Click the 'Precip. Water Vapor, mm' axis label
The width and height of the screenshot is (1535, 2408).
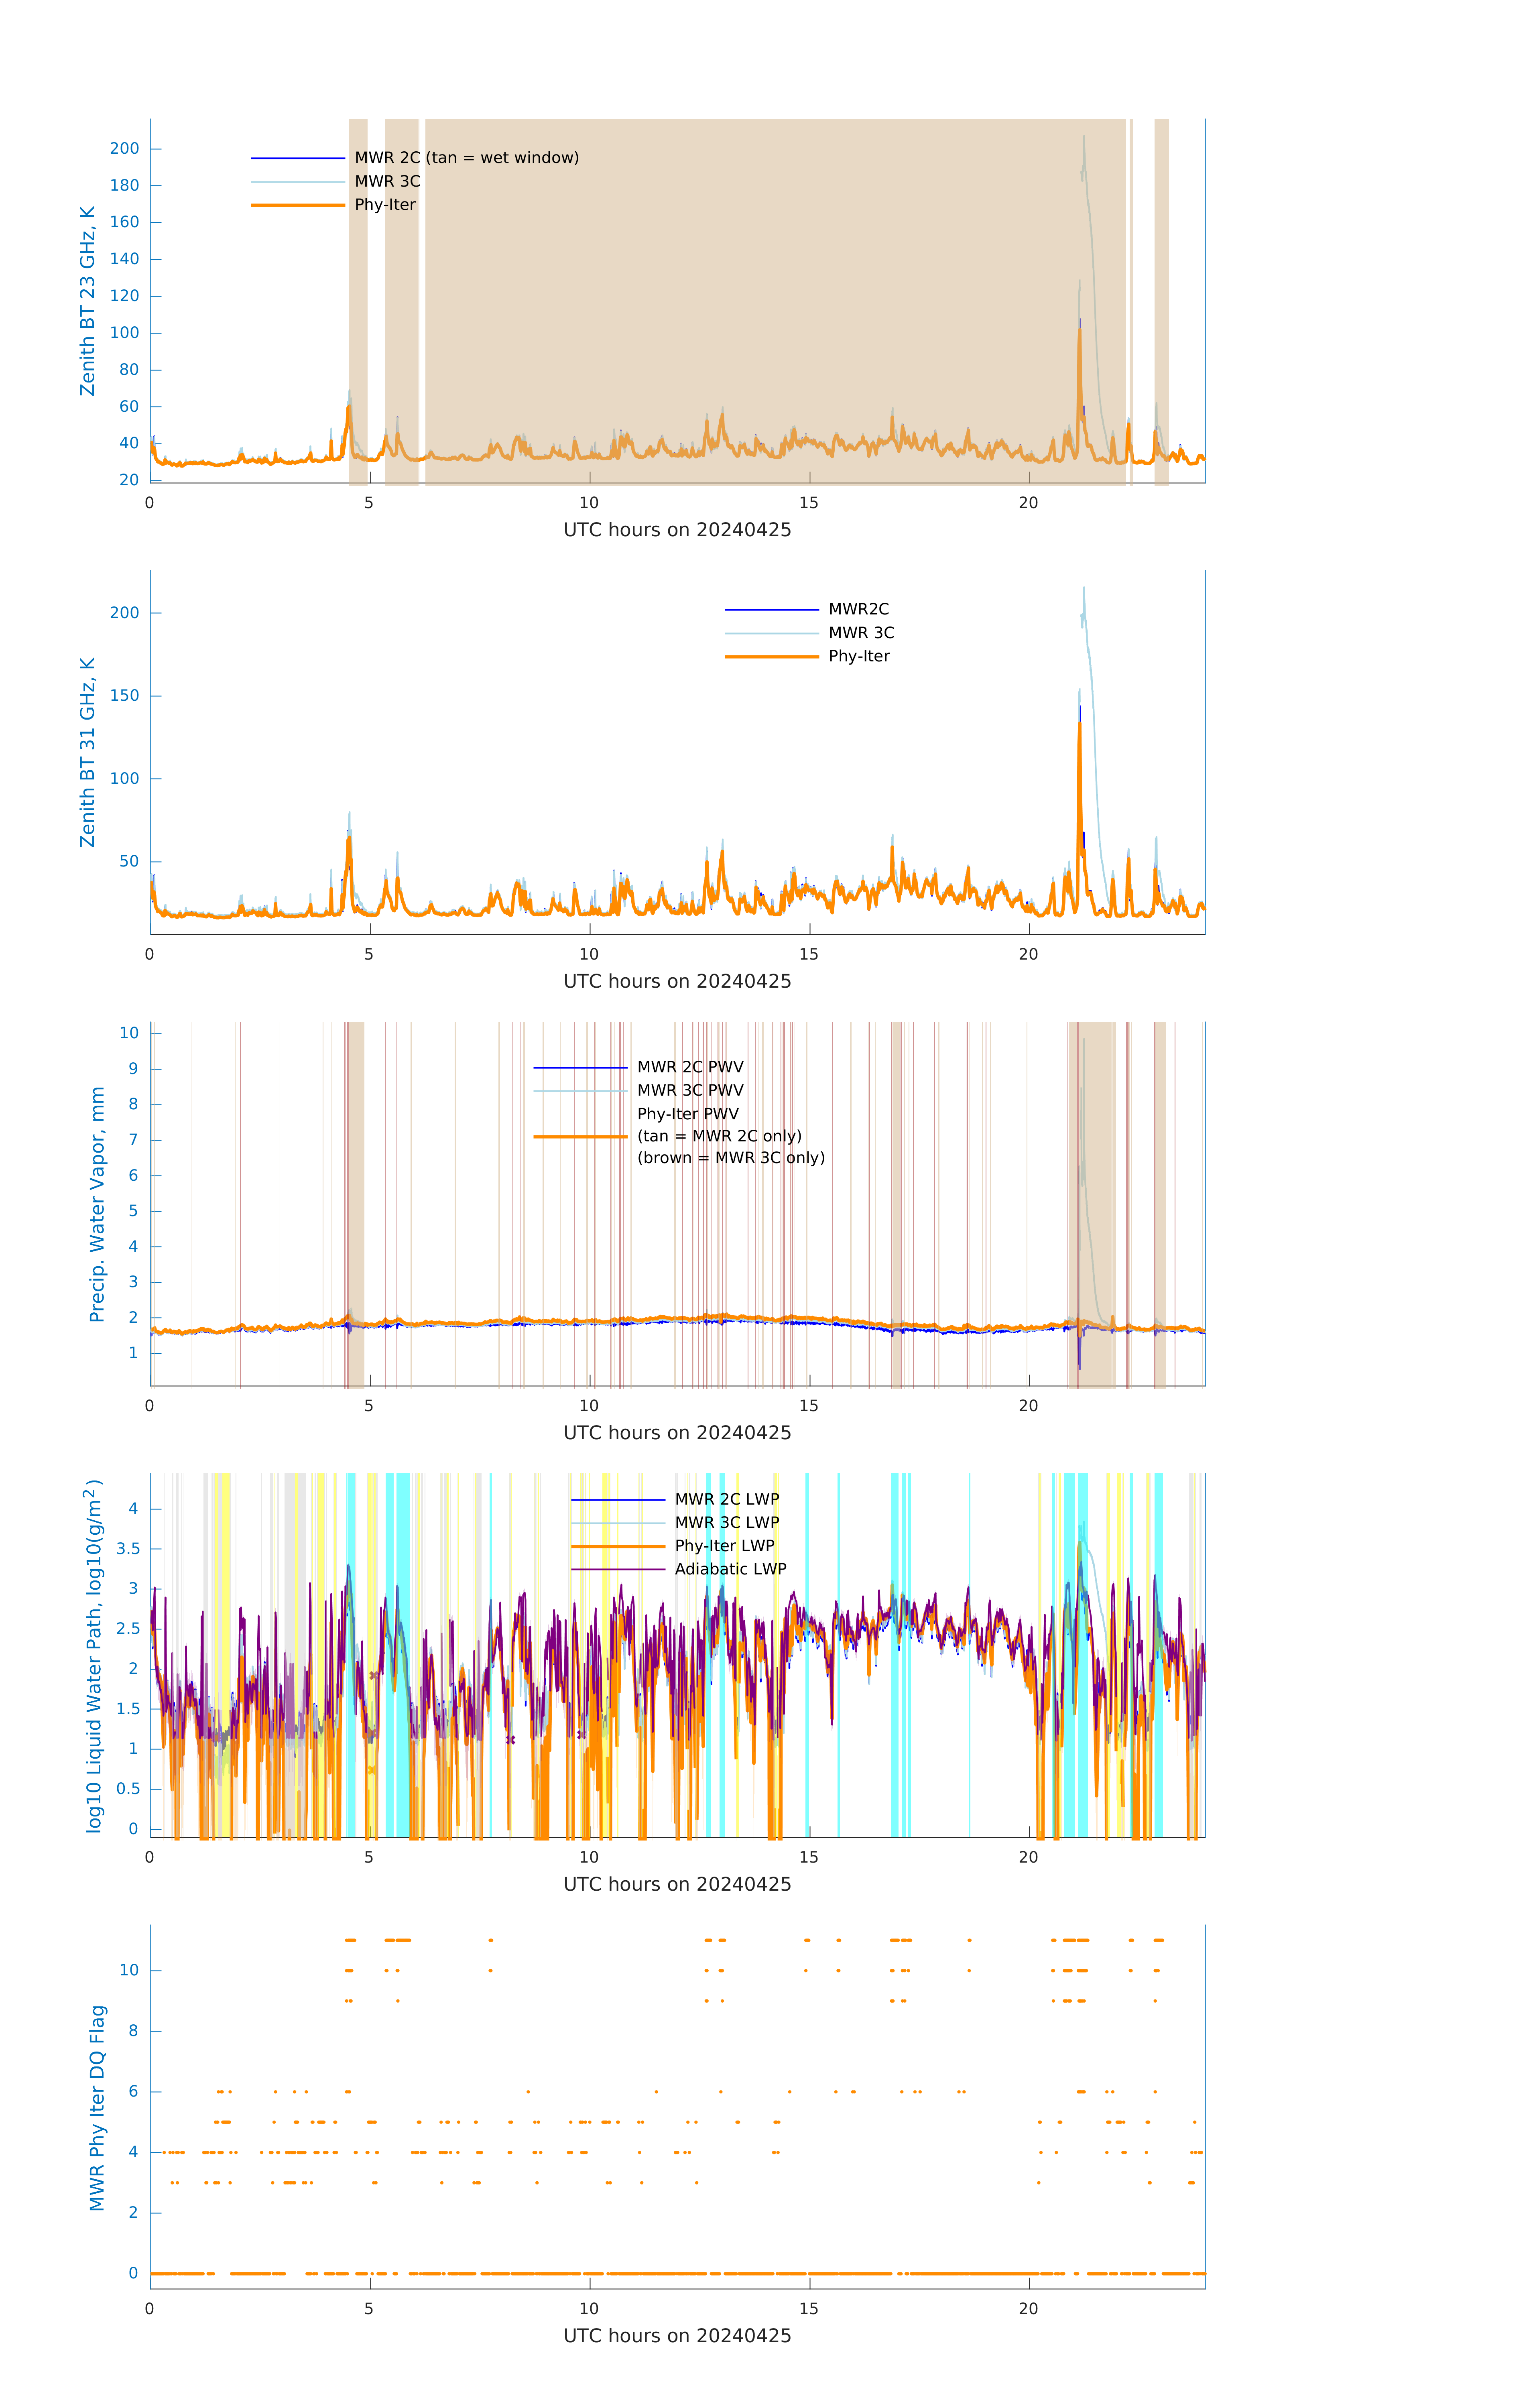click(x=97, y=1204)
